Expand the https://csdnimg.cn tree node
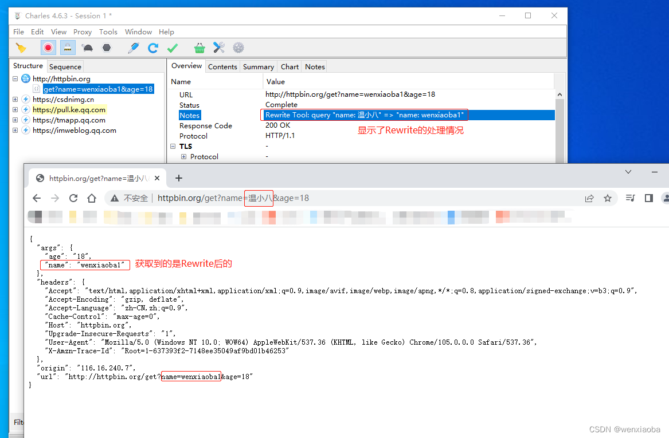 (x=15, y=99)
